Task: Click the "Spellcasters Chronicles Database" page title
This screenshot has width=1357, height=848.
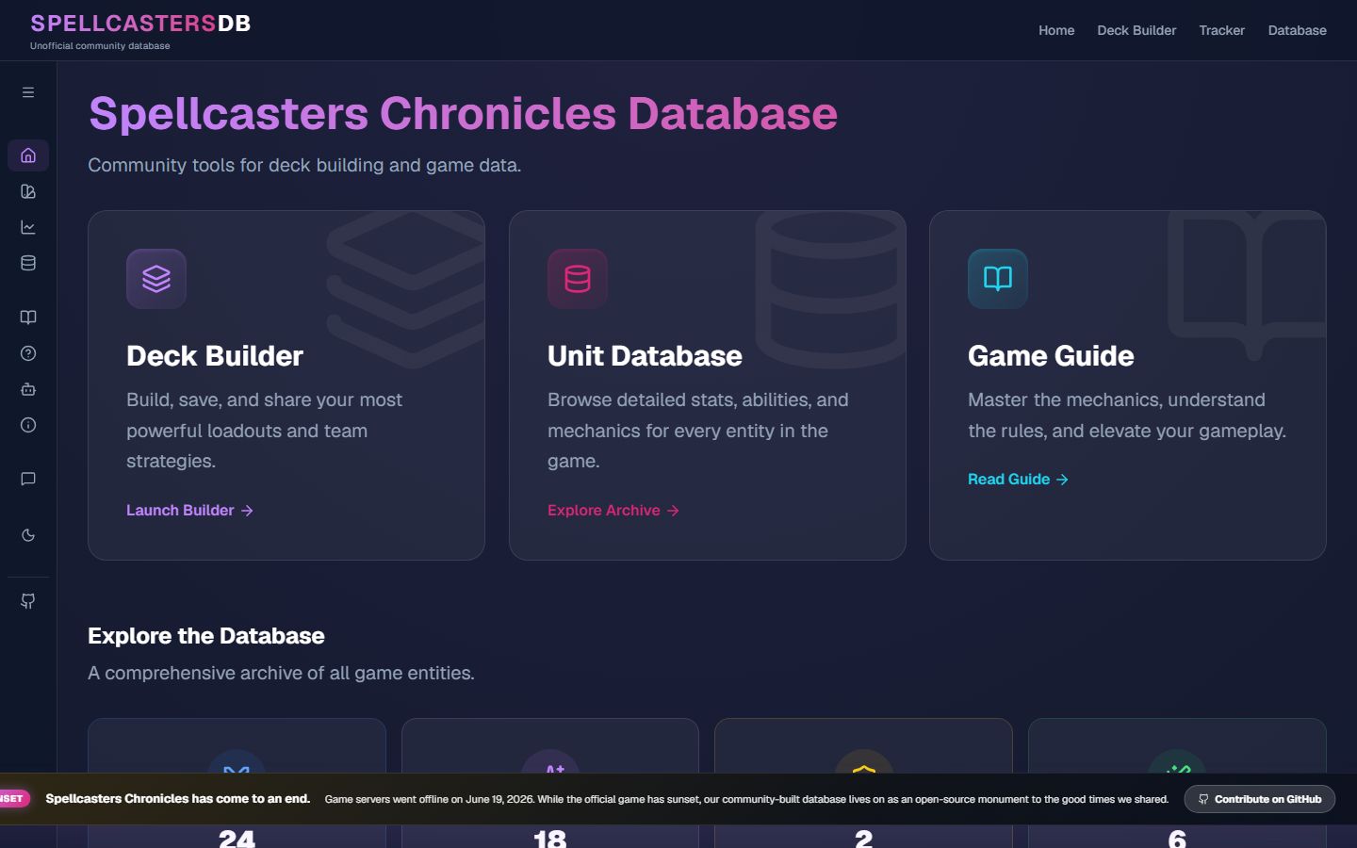Action: pos(463,114)
